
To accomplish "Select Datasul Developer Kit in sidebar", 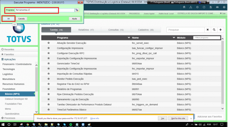I will point(16,99).
